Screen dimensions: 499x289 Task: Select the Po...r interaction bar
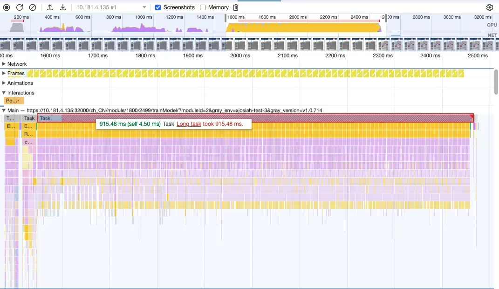point(14,101)
